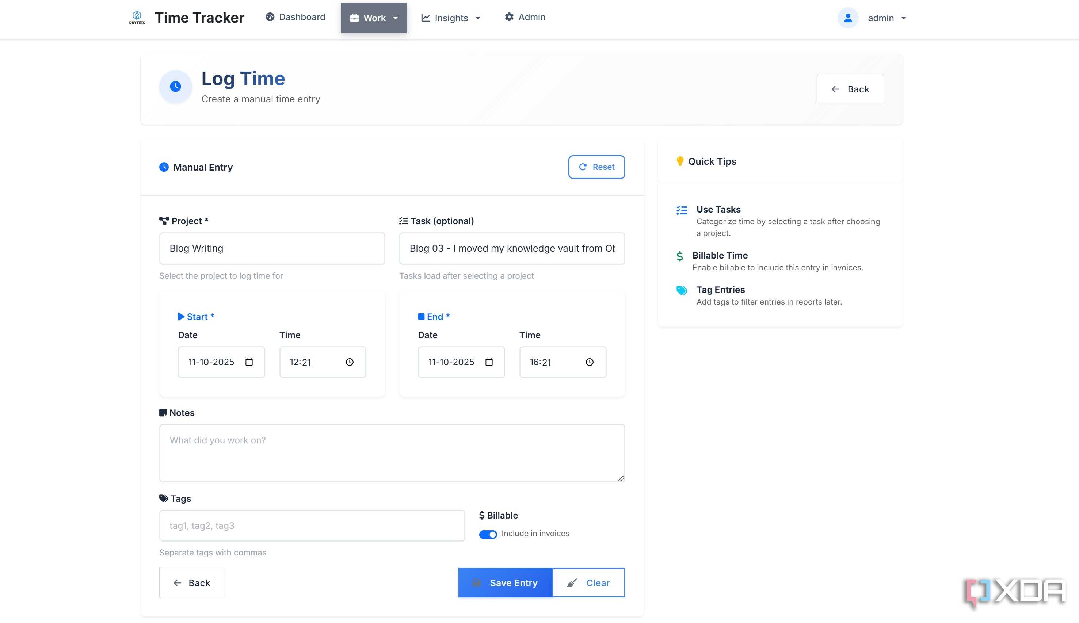Click the "Create a manual time entry" subtitle
Screen dimensions: 1079x623
(x=261, y=99)
